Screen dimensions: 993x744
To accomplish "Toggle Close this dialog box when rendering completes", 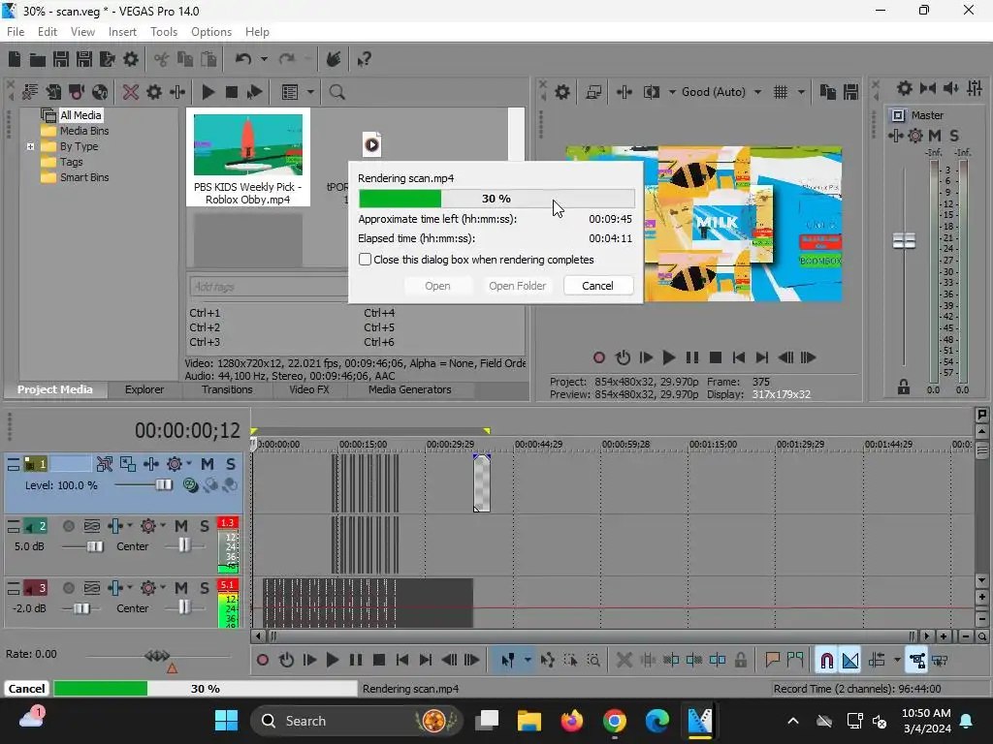I will coord(365,260).
